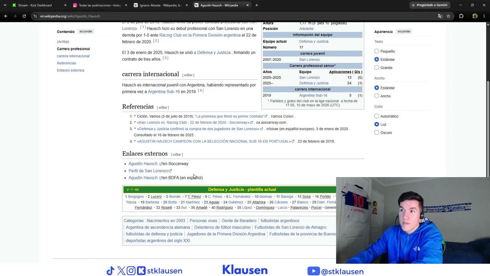Viewport: 490px width, 276px height.
Task: Open Agustín Hausch en BDFA external link
Action: [145, 178]
